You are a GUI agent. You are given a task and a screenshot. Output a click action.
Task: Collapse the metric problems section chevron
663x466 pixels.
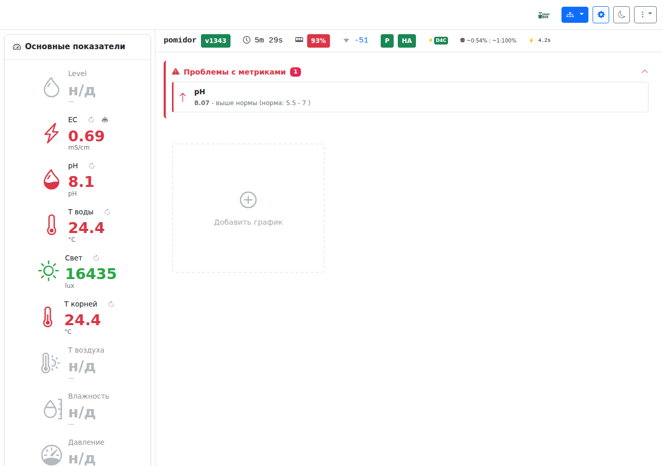coord(644,72)
